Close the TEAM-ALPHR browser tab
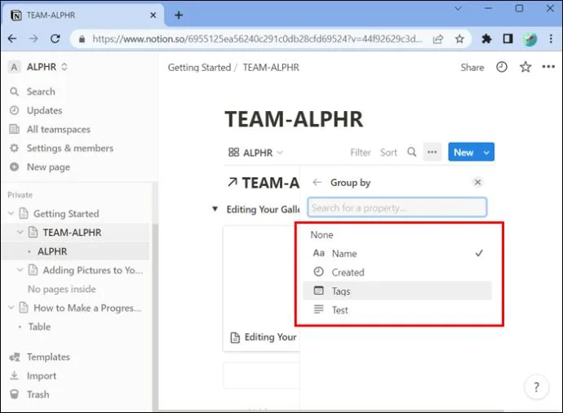Viewport: 563px width, 413px height. 153,15
